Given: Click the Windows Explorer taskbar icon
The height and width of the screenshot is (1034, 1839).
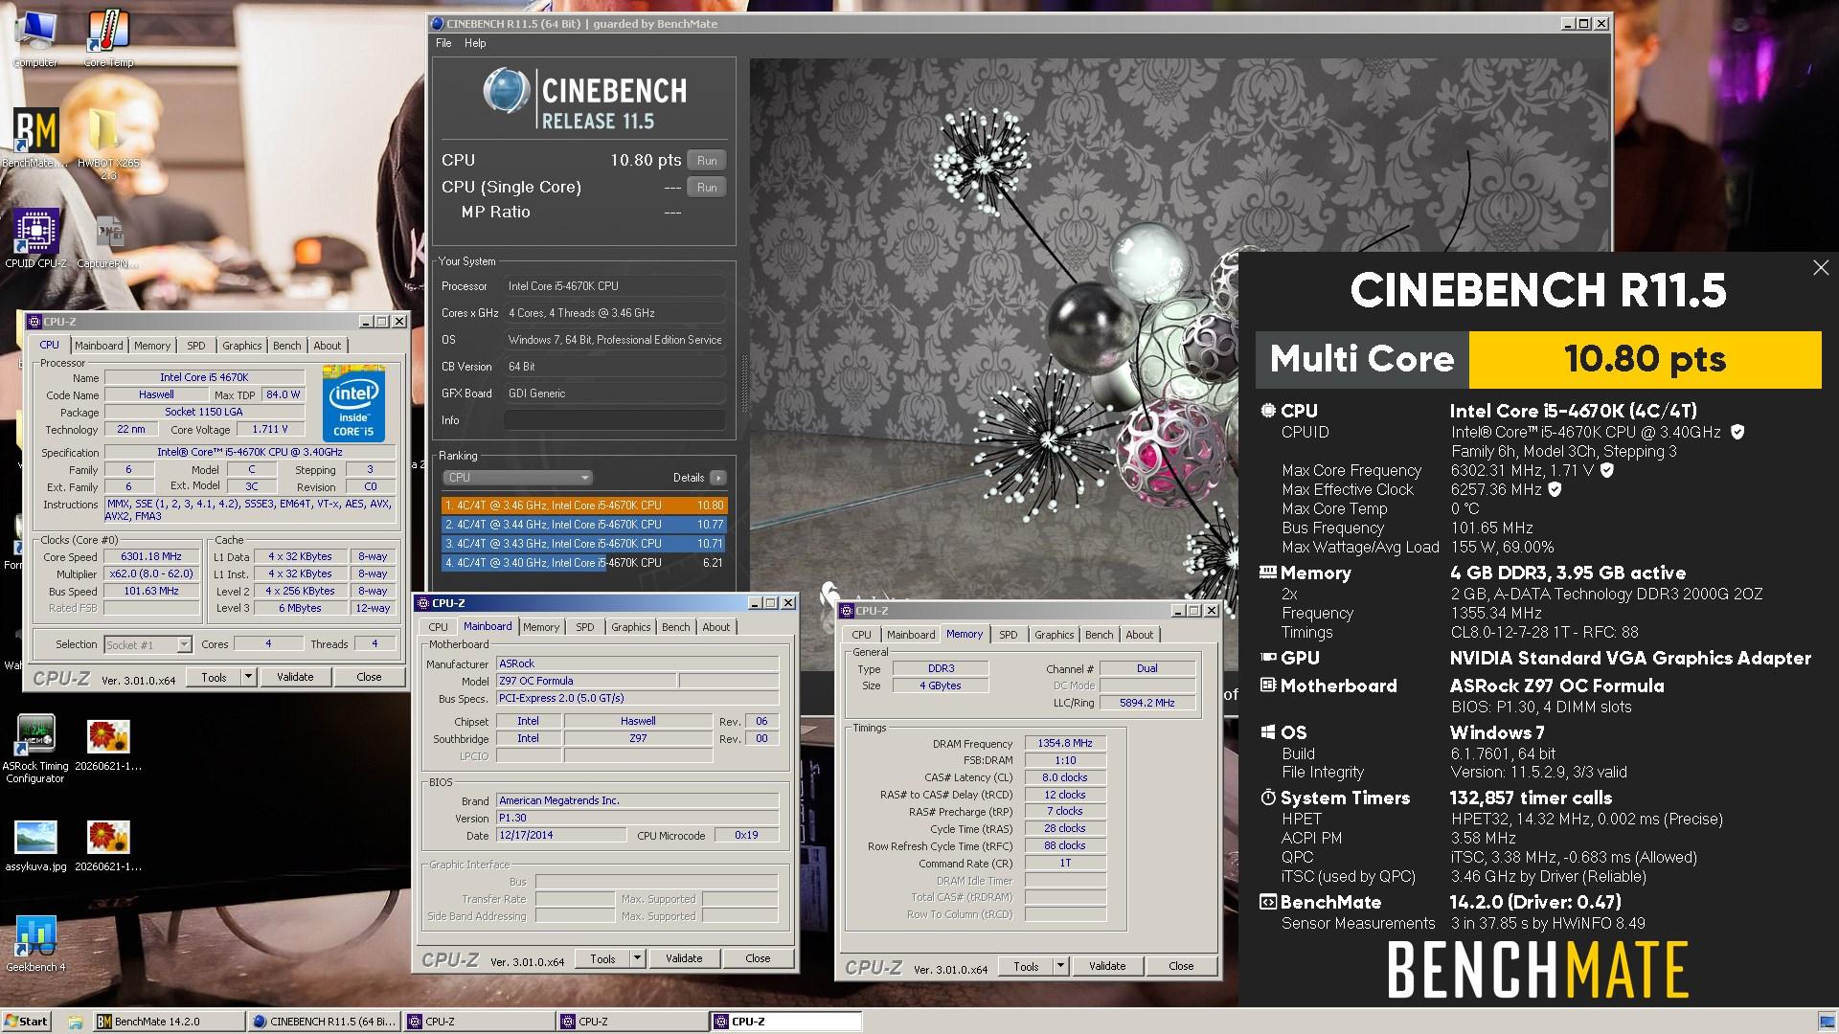Looking at the screenshot, I should pyautogui.click(x=75, y=1022).
